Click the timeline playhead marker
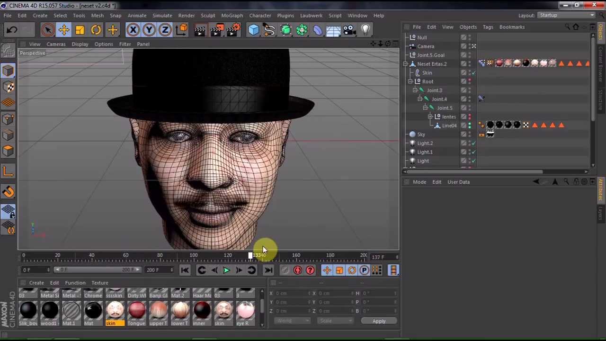The image size is (606, 341). point(250,256)
